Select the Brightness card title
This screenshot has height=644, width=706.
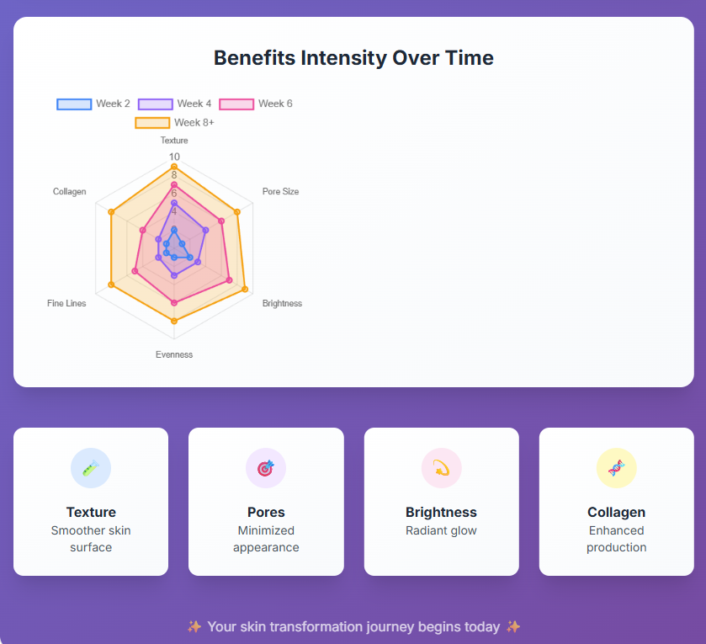tap(441, 512)
